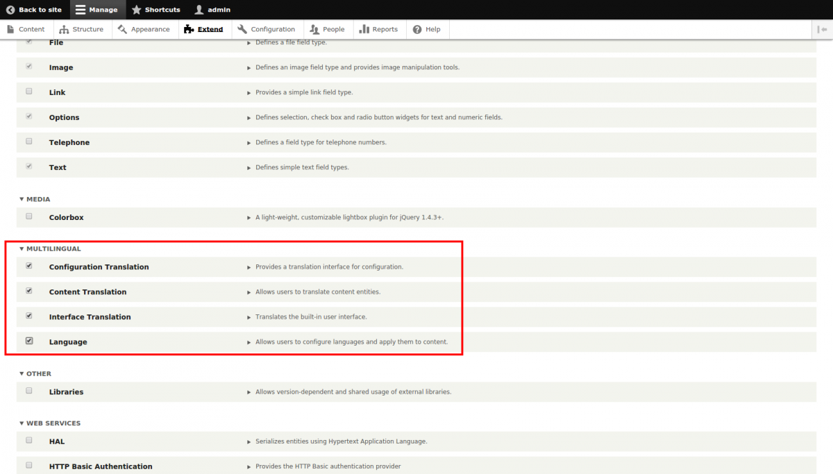Click the HTTP Basic Authentication label
The image size is (833, 474).
[x=101, y=466]
